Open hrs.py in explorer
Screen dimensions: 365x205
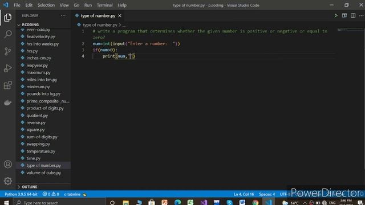(x=32, y=51)
